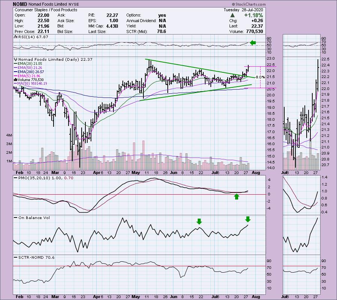Click the Low value 21.96

click(43, 26)
